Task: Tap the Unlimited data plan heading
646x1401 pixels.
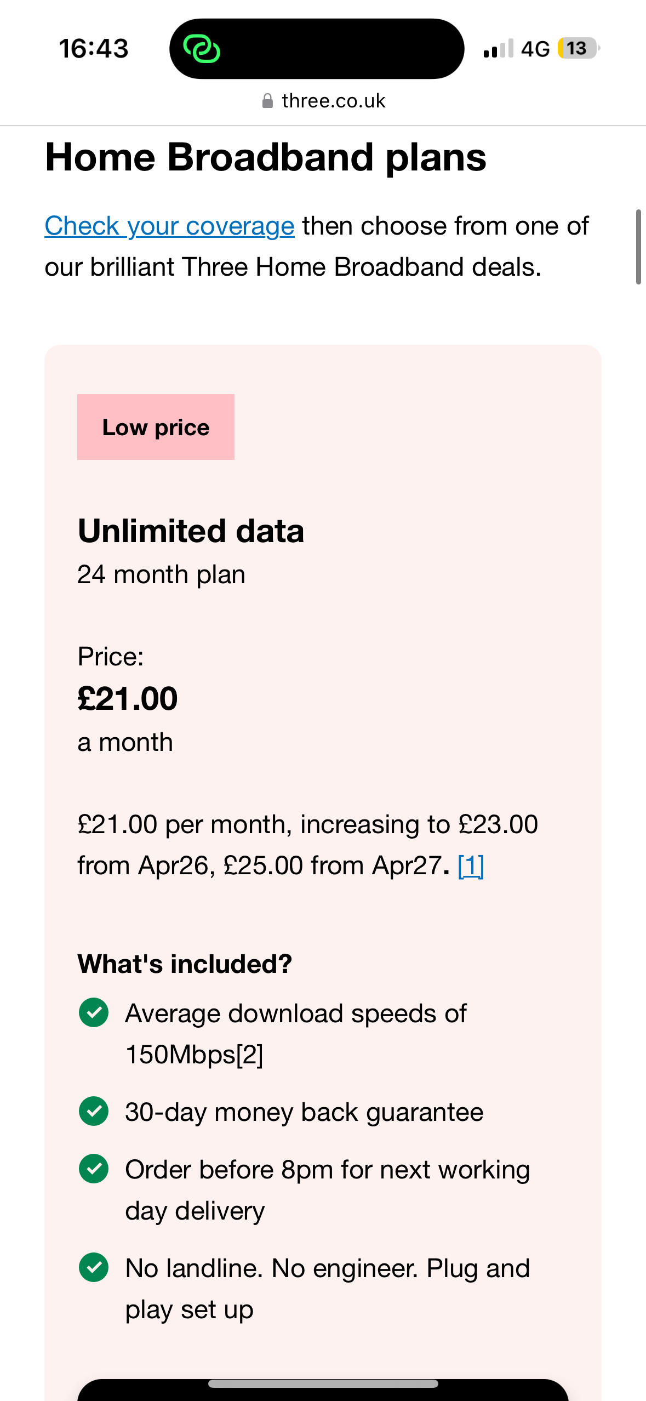Action: tap(191, 531)
